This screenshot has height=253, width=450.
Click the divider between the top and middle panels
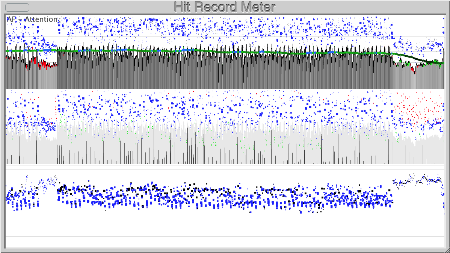[x=225, y=88]
